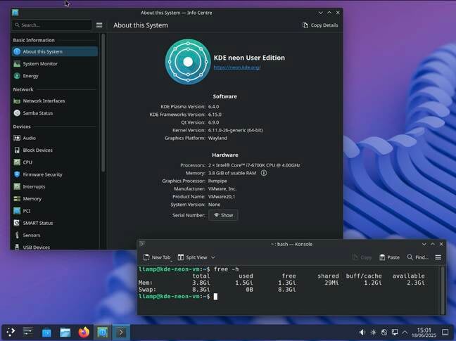Click the Graphics Platform value Wayland

point(217,138)
